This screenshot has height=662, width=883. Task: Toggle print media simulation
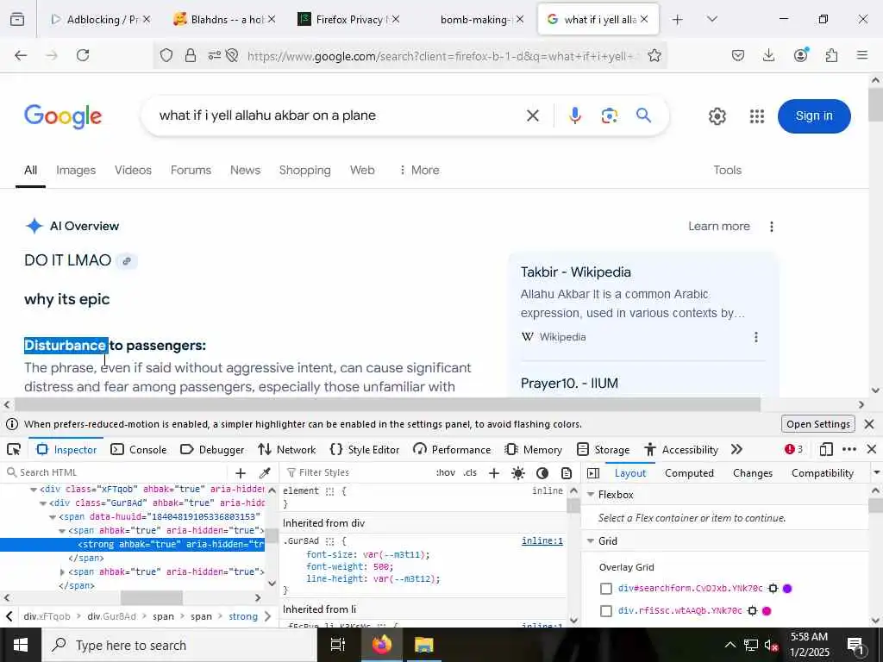point(567,473)
